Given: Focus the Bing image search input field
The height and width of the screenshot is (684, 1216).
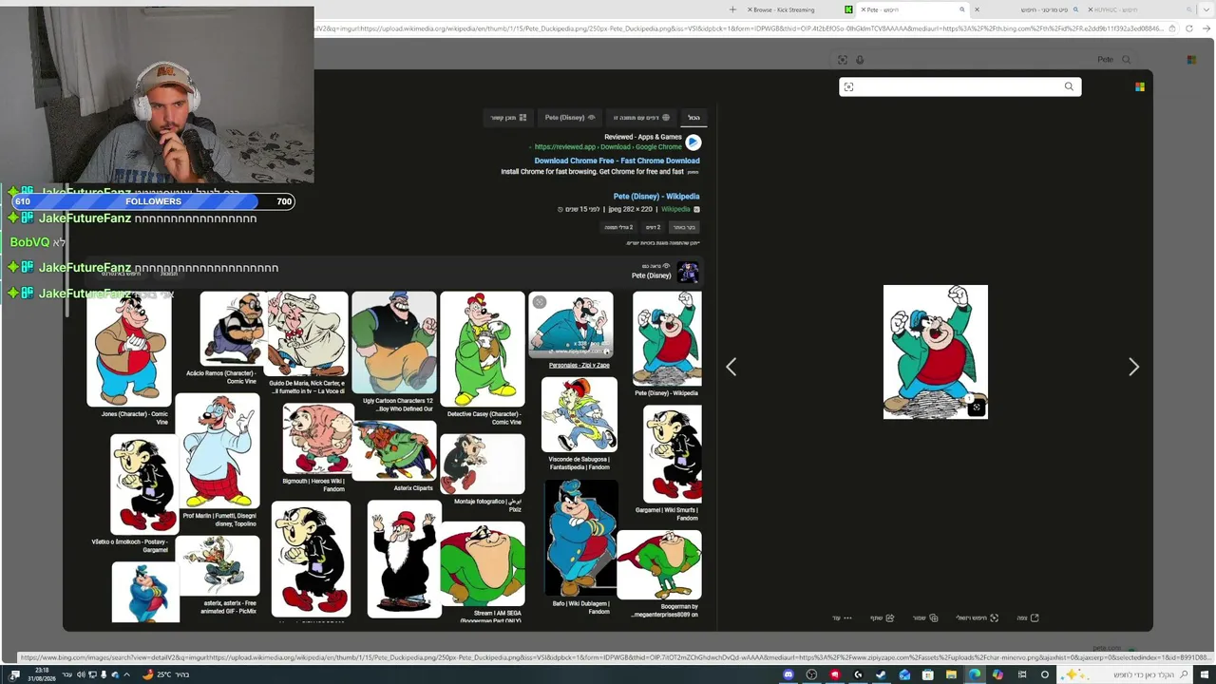Looking at the screenshot, I should pos(959,87).
